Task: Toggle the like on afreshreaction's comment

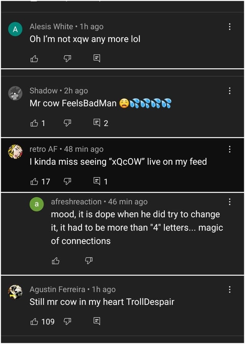Action: coord(55,261)
